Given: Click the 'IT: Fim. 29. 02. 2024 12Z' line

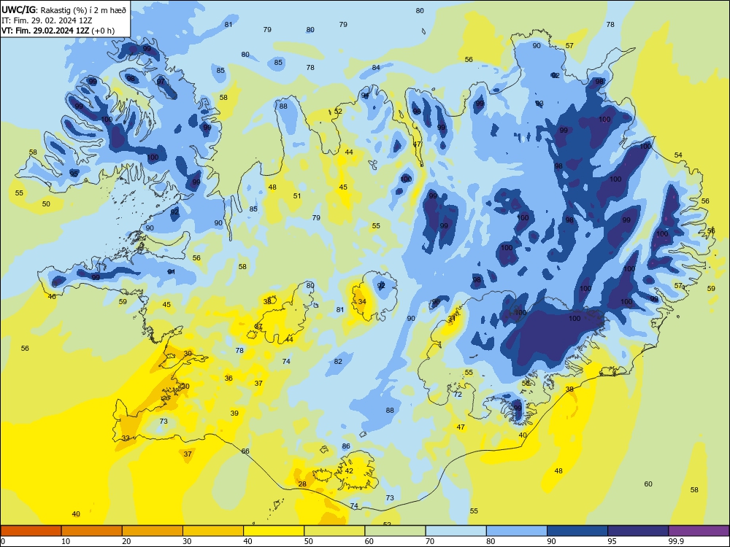Looking at the screenshot, I should pyautogui.click(x=47, y=20).
